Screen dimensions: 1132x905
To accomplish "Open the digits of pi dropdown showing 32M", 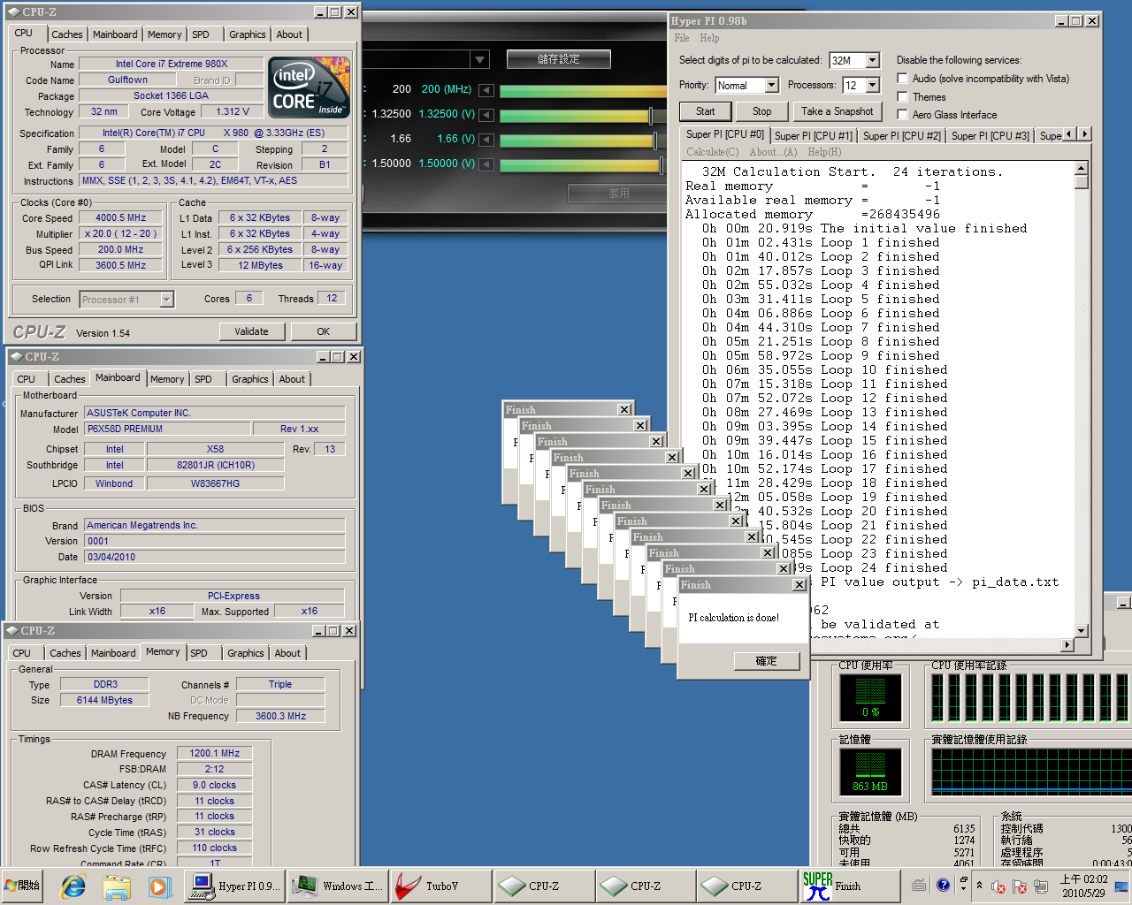I will click(872, 60).
